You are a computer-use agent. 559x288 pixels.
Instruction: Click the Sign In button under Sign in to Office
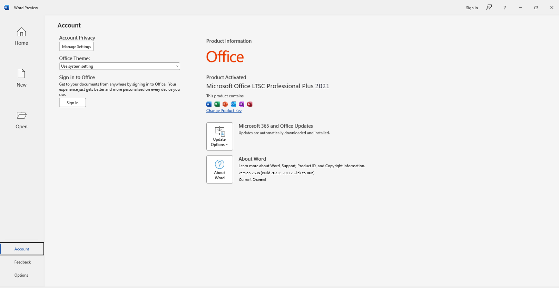72,103
